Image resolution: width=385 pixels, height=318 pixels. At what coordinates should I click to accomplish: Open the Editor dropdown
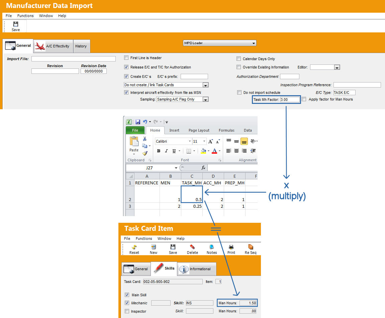point(337,67)
